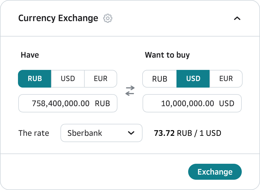Choose USD under Want to buy
Image resolution: width=260 pixels, height=190 pixels.
193,79
